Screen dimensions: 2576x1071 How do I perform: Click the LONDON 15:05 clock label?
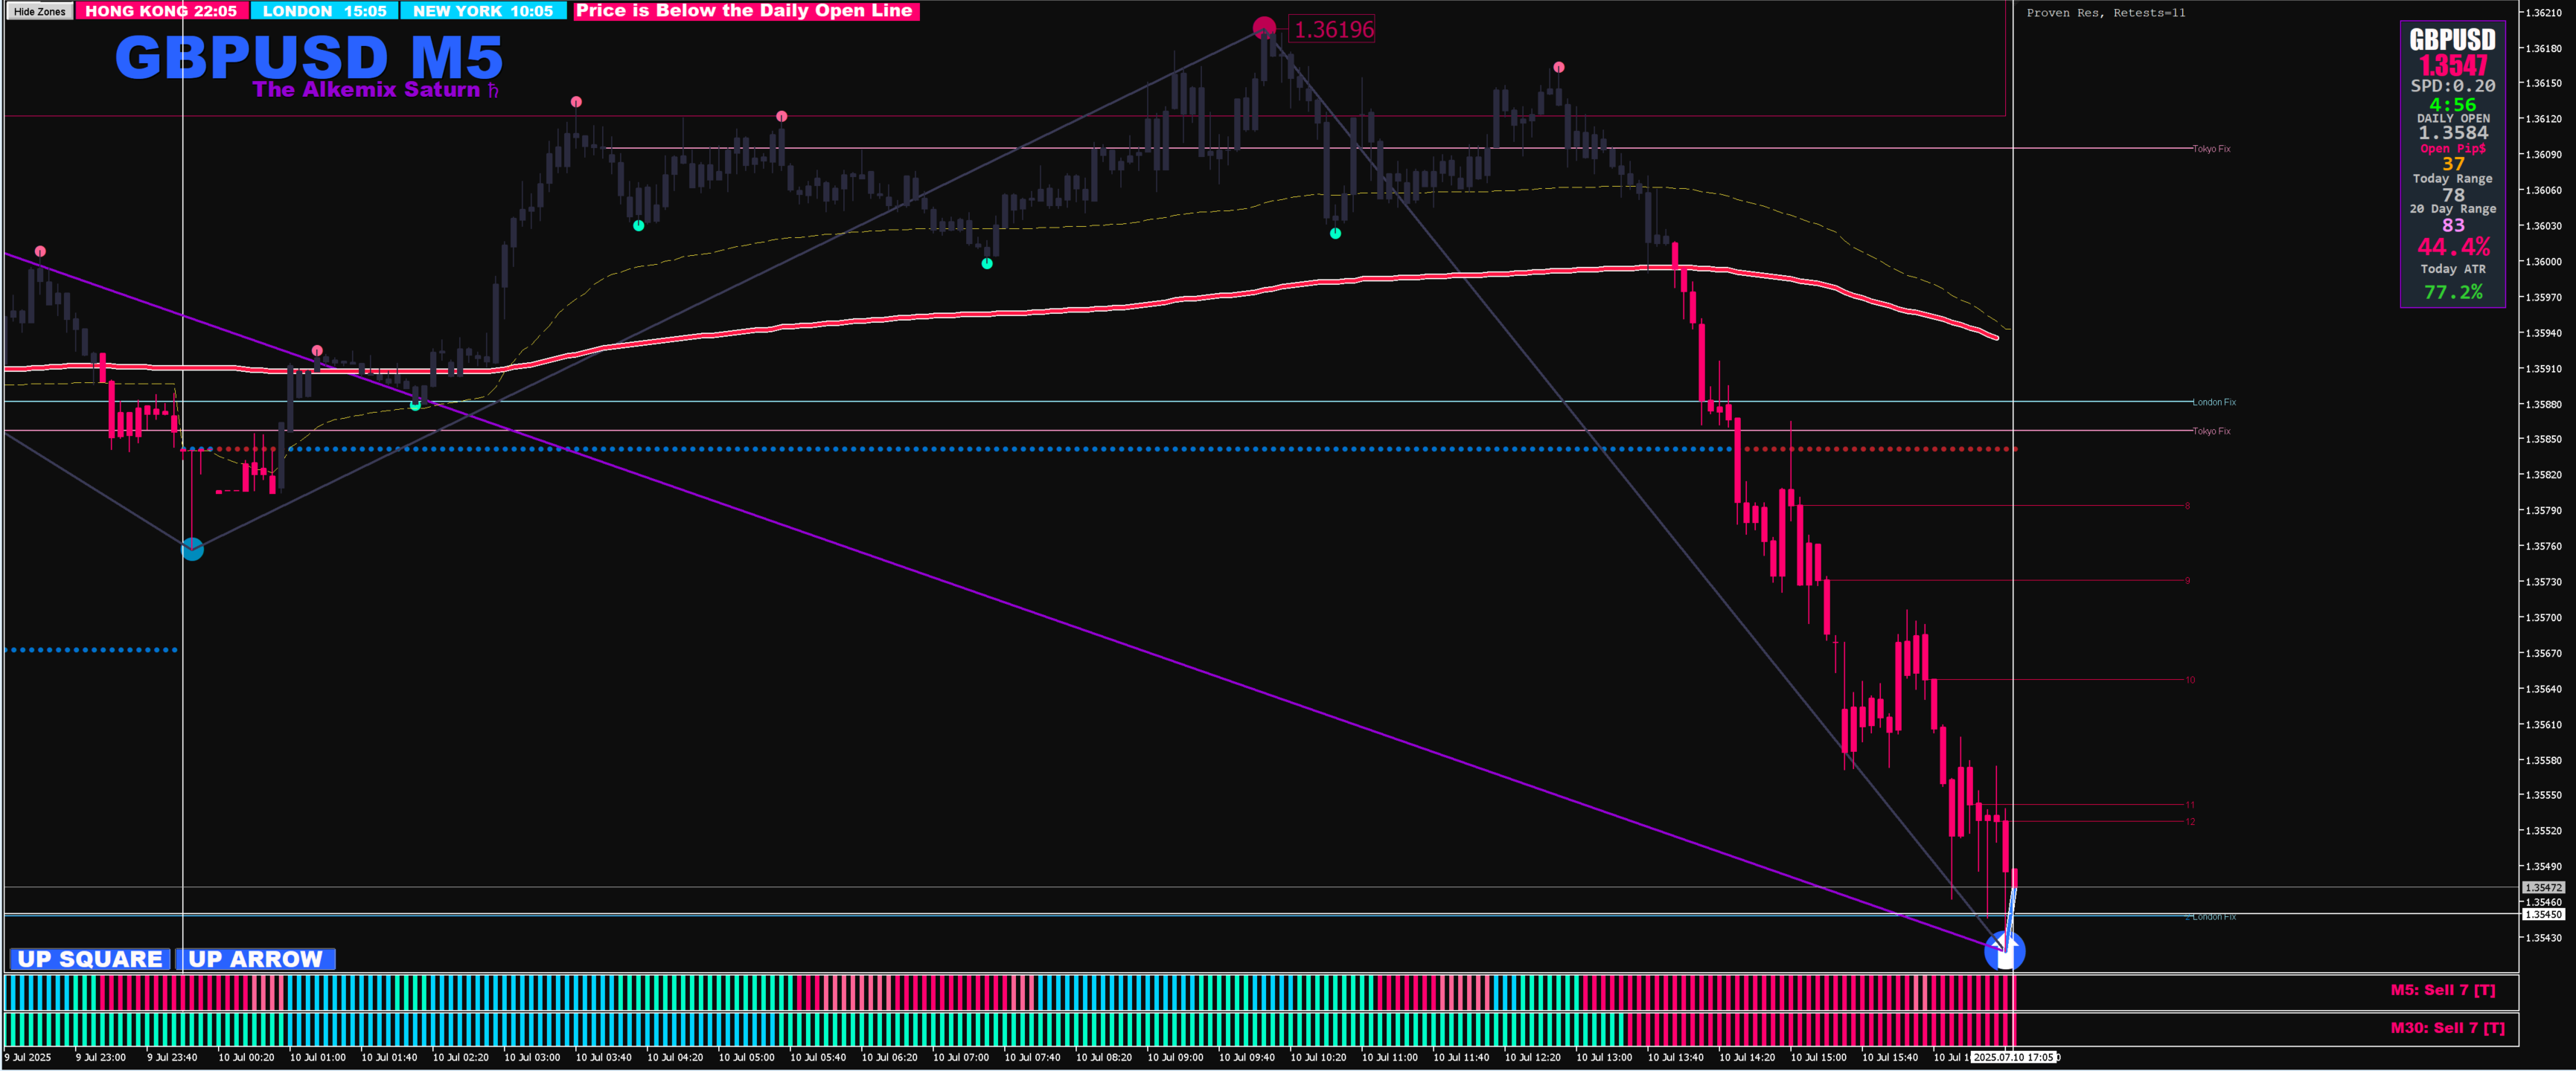click(x=324, y=11)
